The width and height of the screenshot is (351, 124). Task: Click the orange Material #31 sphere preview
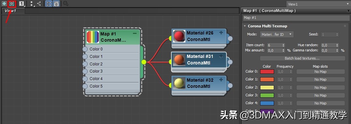pos(179,60)
